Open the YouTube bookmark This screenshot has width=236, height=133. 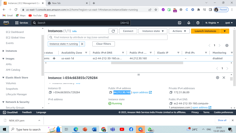(x=35, y=15)
